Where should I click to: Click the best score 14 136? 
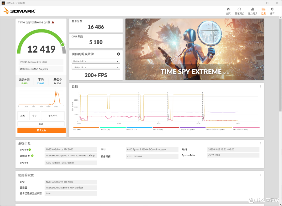coord(57,83)
